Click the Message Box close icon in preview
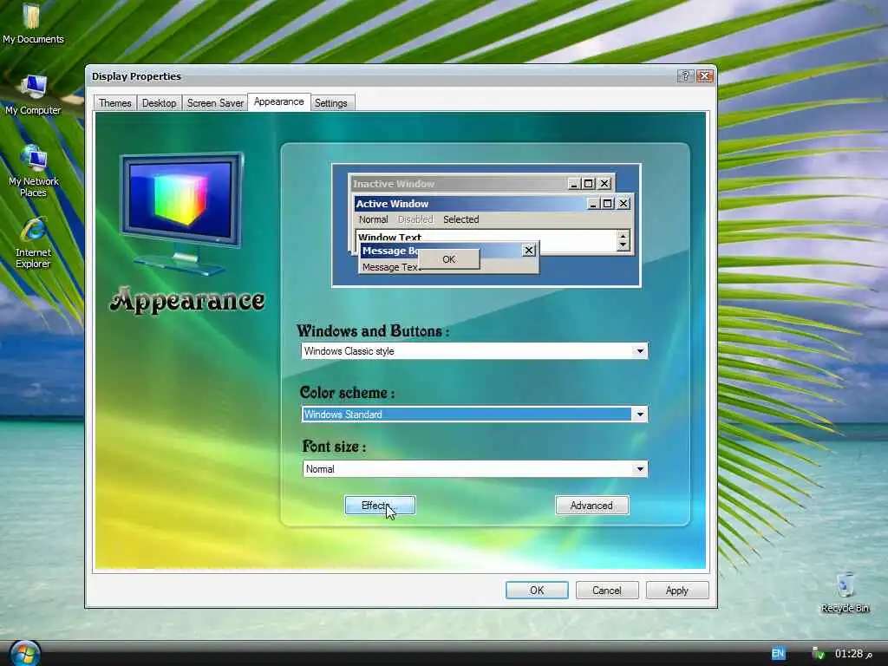This screenshot has width=888, height=666. 528,251
